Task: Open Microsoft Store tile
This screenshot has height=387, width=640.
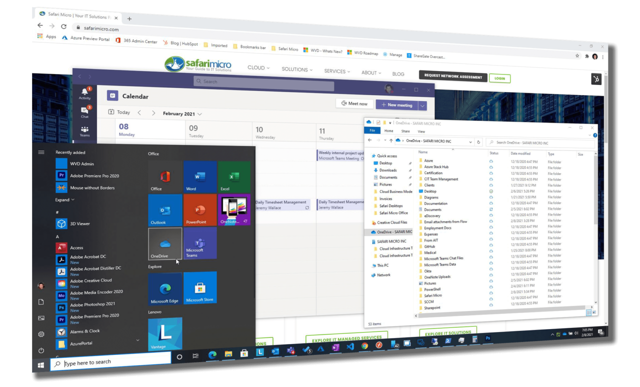Action: click(200, 288)
